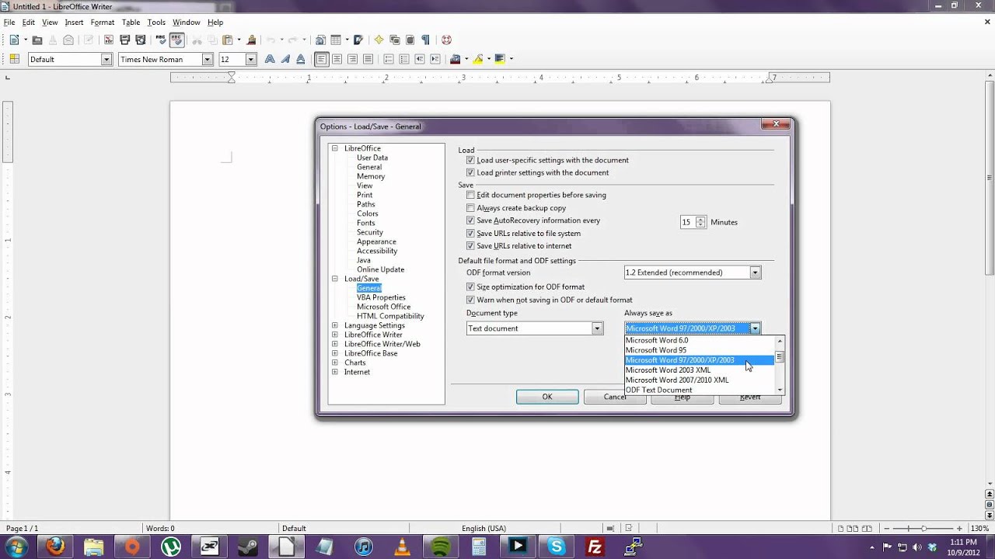Open the font size 12 dropdown

click(x=250, y=59)
